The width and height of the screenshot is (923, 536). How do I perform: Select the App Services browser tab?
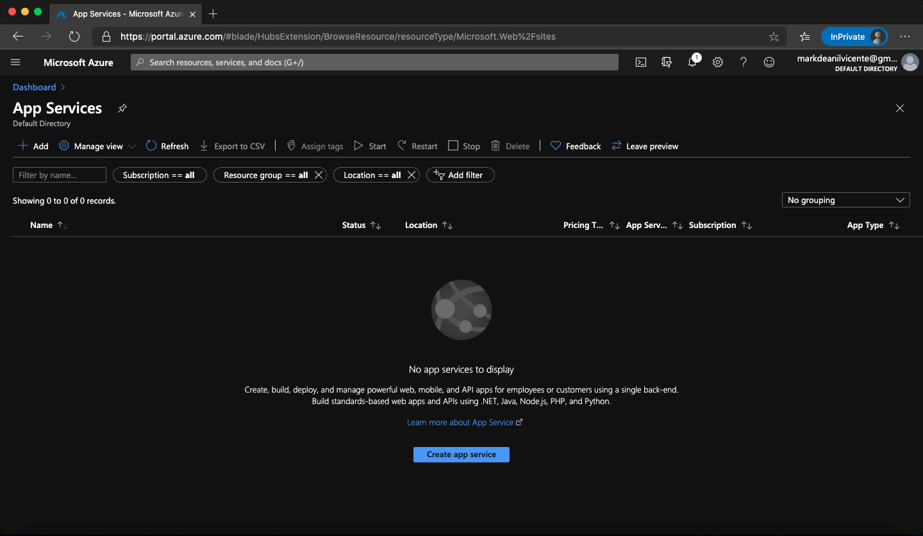pos(126,14)
